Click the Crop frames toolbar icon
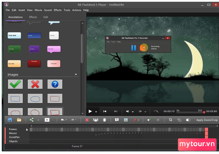The height and width of the screenshot is (154, 219). point(96,120)
